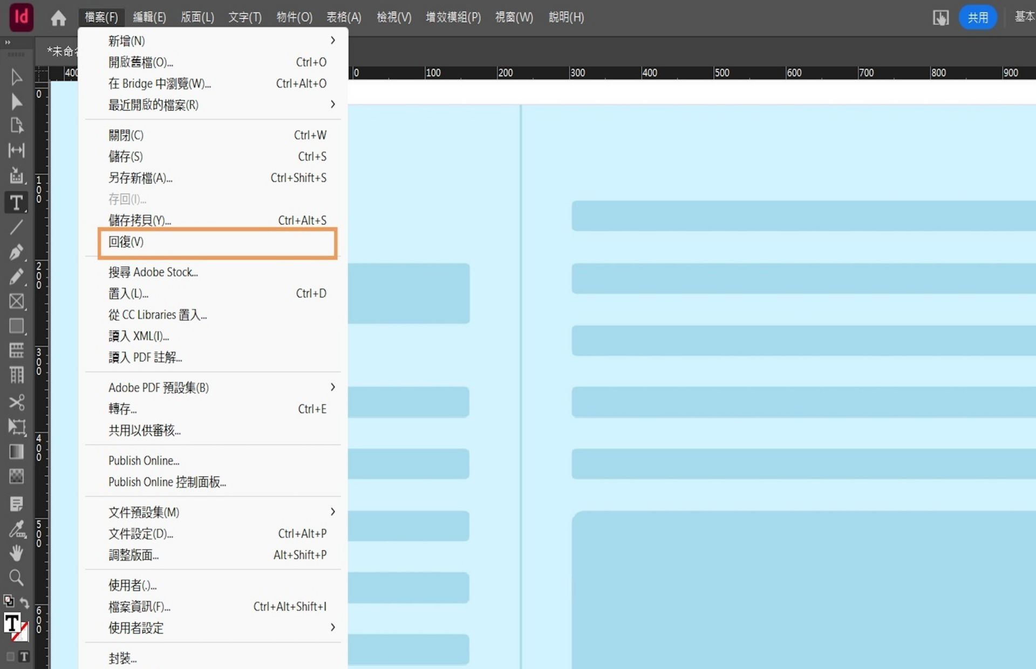The height and width of the screenshot is (669, 1036).
Task: Select the Zoom magnifier tool
Action: coord(16,578)
